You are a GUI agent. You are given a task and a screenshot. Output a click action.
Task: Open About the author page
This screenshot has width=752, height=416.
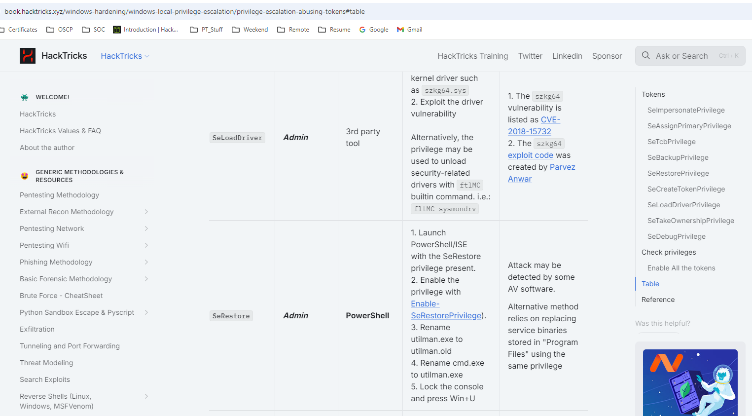(47, 148)
